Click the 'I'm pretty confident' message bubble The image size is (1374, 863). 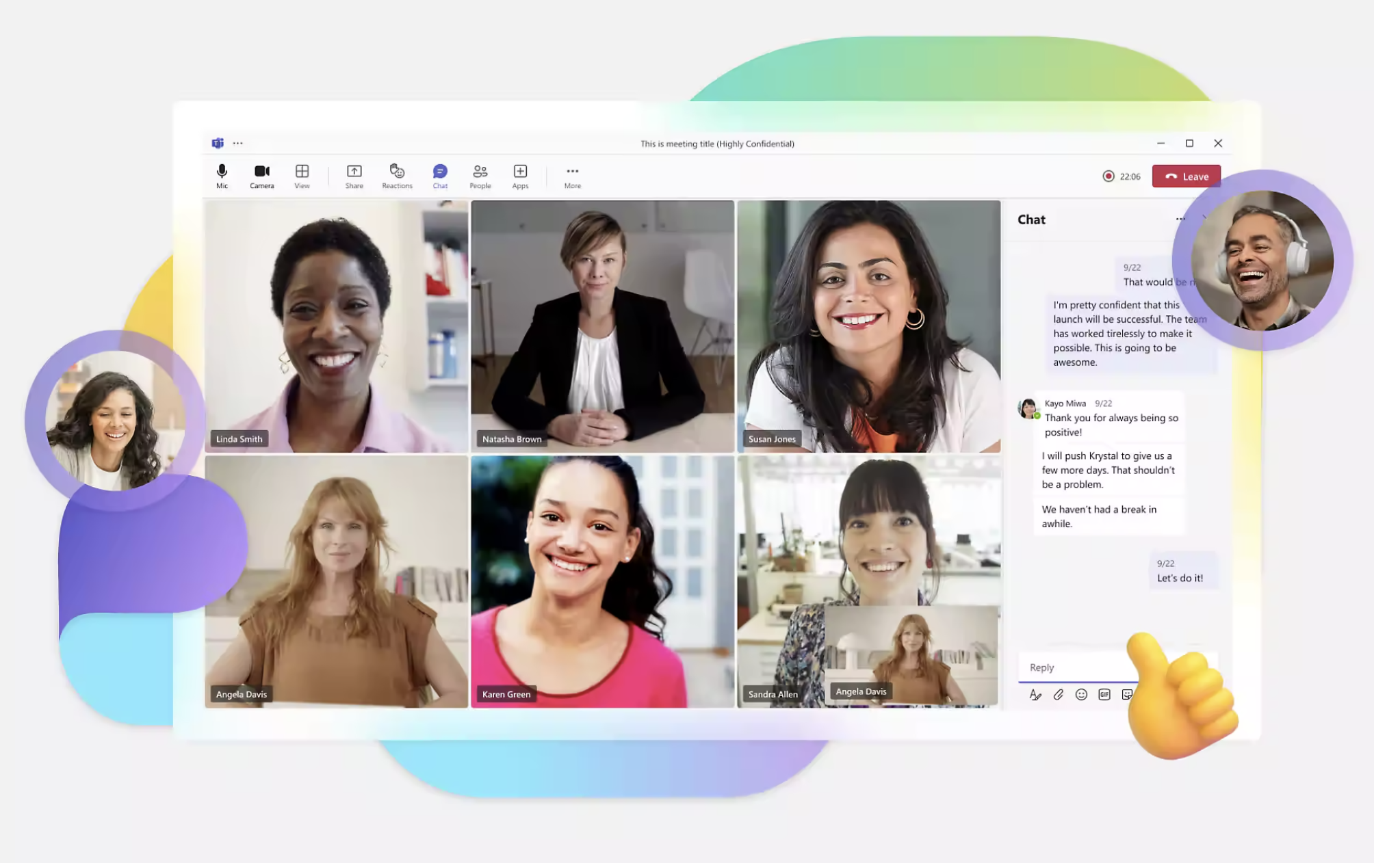[x=1130, y=334]
